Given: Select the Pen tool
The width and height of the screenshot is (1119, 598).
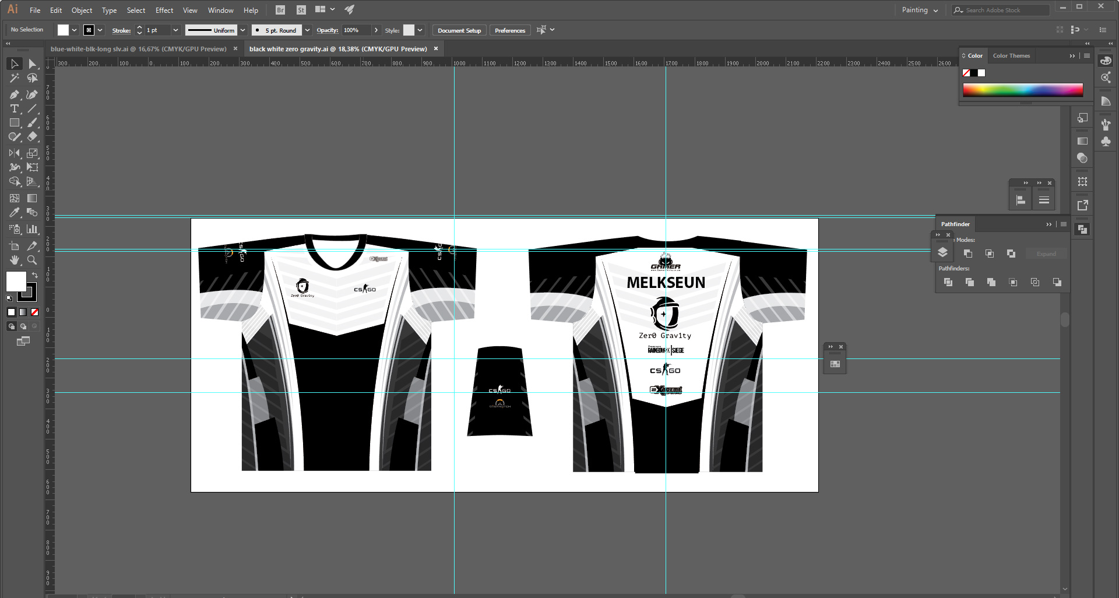Looking at the screenshot, I should coord(15,94).
